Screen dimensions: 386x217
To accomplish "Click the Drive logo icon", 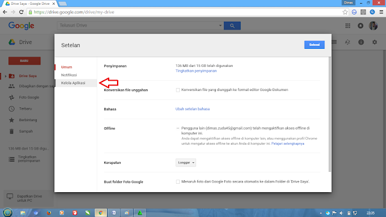I will tap(12, 42).
